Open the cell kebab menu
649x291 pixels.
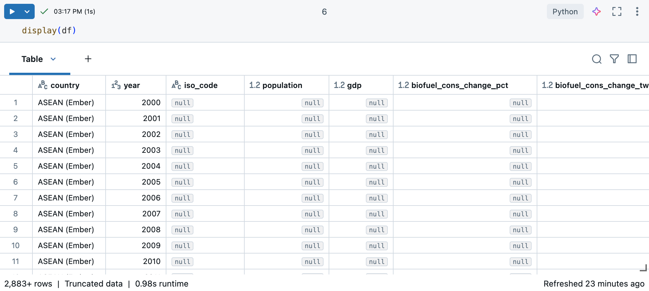(637, 11)
